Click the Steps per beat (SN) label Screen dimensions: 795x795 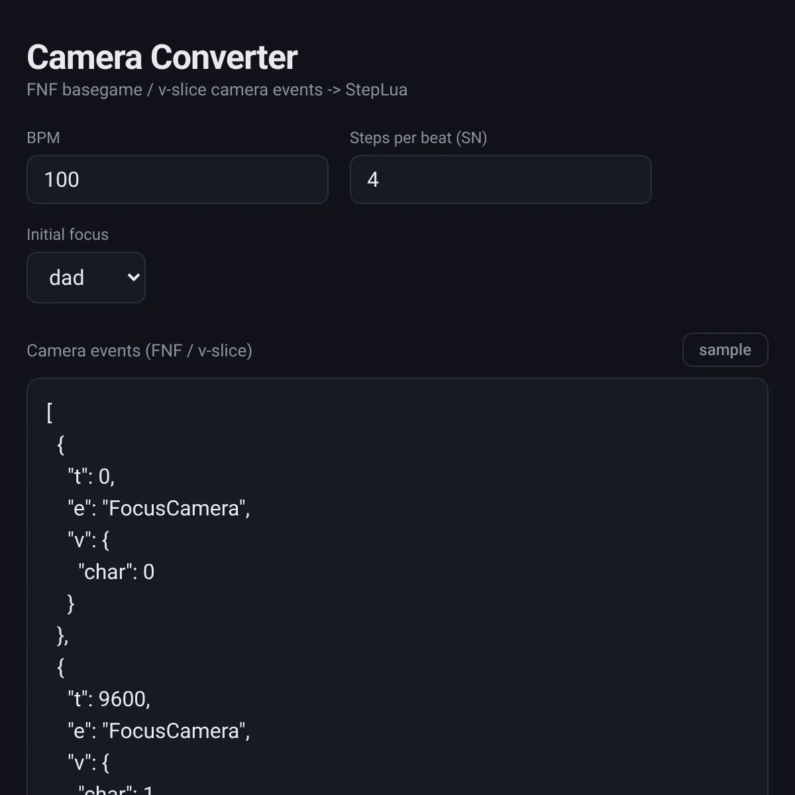pyautogui.click(x=418, y=138)
